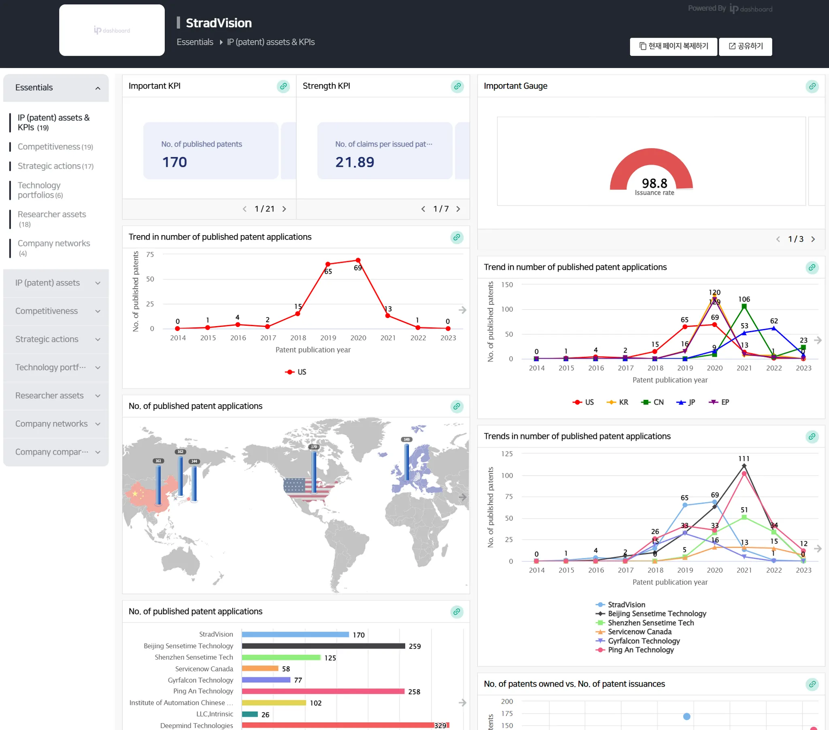The image size is (829, 730).
Task: Click link icon on Important Gauge panel
Action: pyautogui.click(x=812, y=86)
